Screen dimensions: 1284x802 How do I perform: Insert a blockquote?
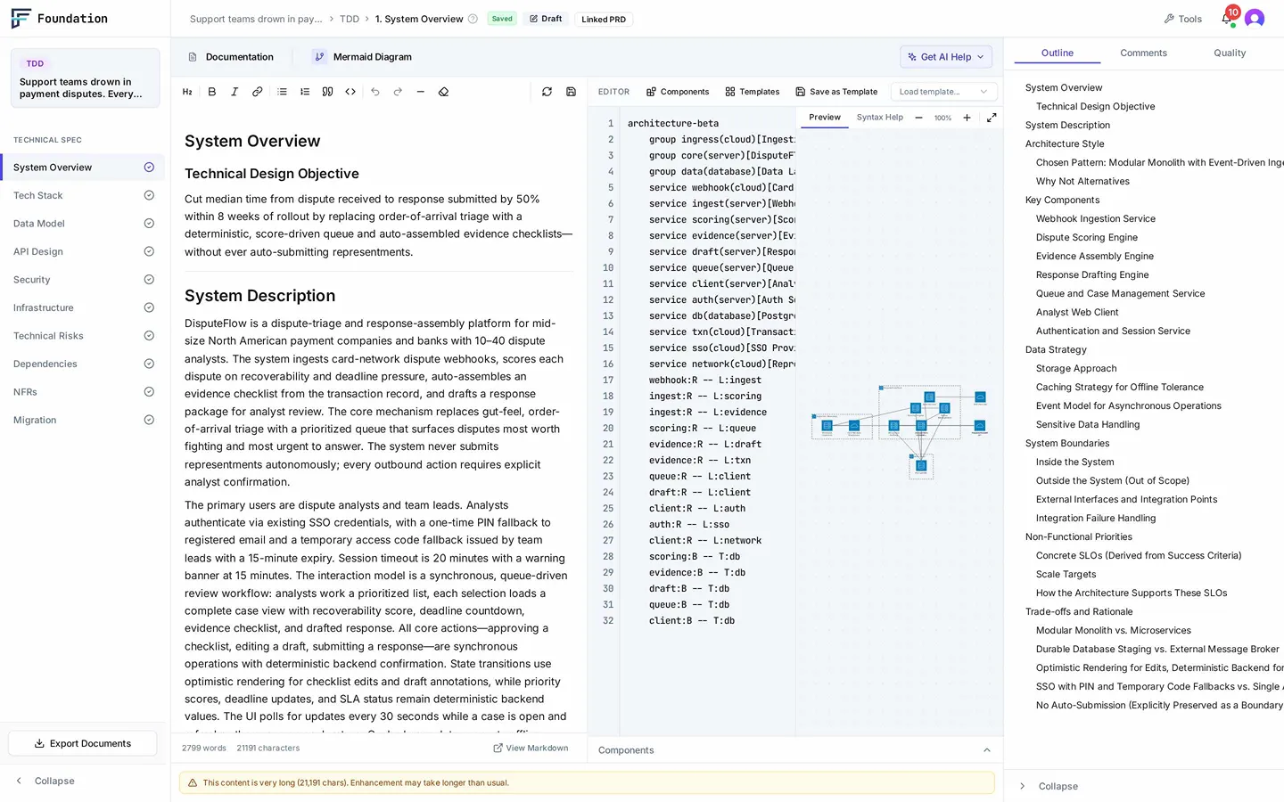(327, 92)
